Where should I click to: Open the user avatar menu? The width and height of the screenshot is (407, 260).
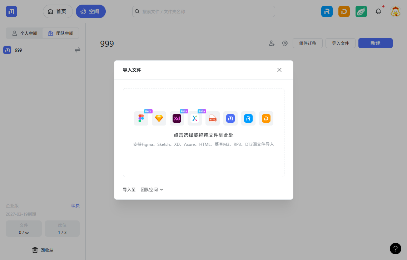tap(395, 11)
